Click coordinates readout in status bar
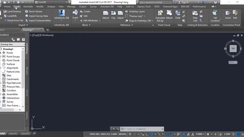 [x=103, y=134]
